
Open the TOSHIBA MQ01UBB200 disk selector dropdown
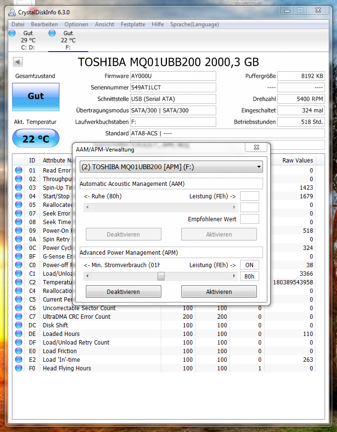click(x=171, y=167)
